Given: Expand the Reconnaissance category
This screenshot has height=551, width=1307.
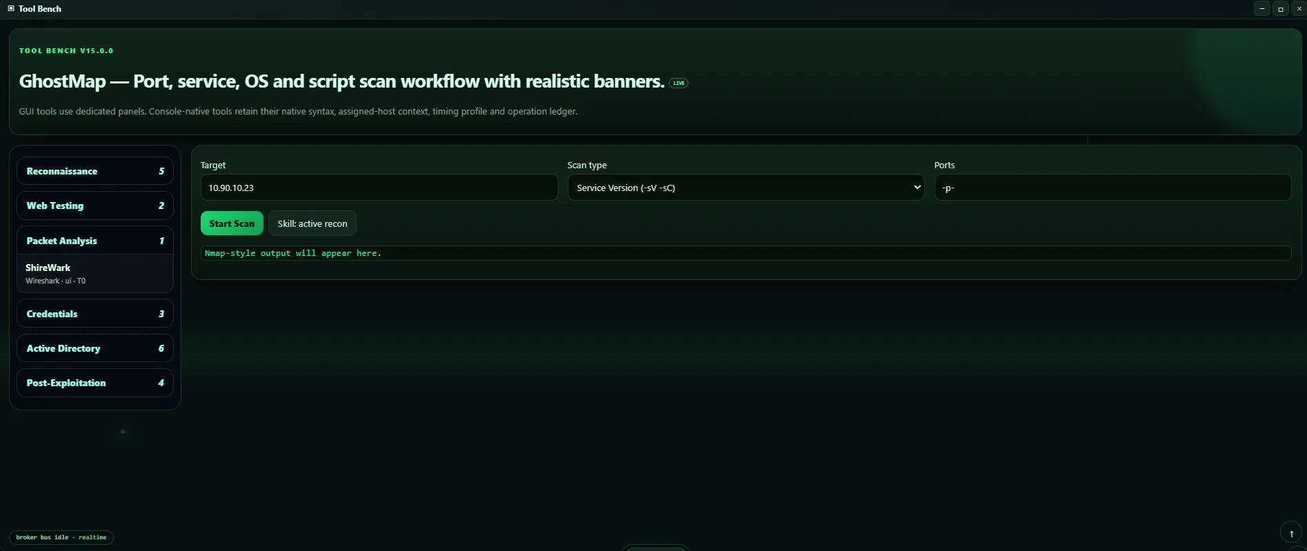Looking at the screenshot, I should (95, 171).
